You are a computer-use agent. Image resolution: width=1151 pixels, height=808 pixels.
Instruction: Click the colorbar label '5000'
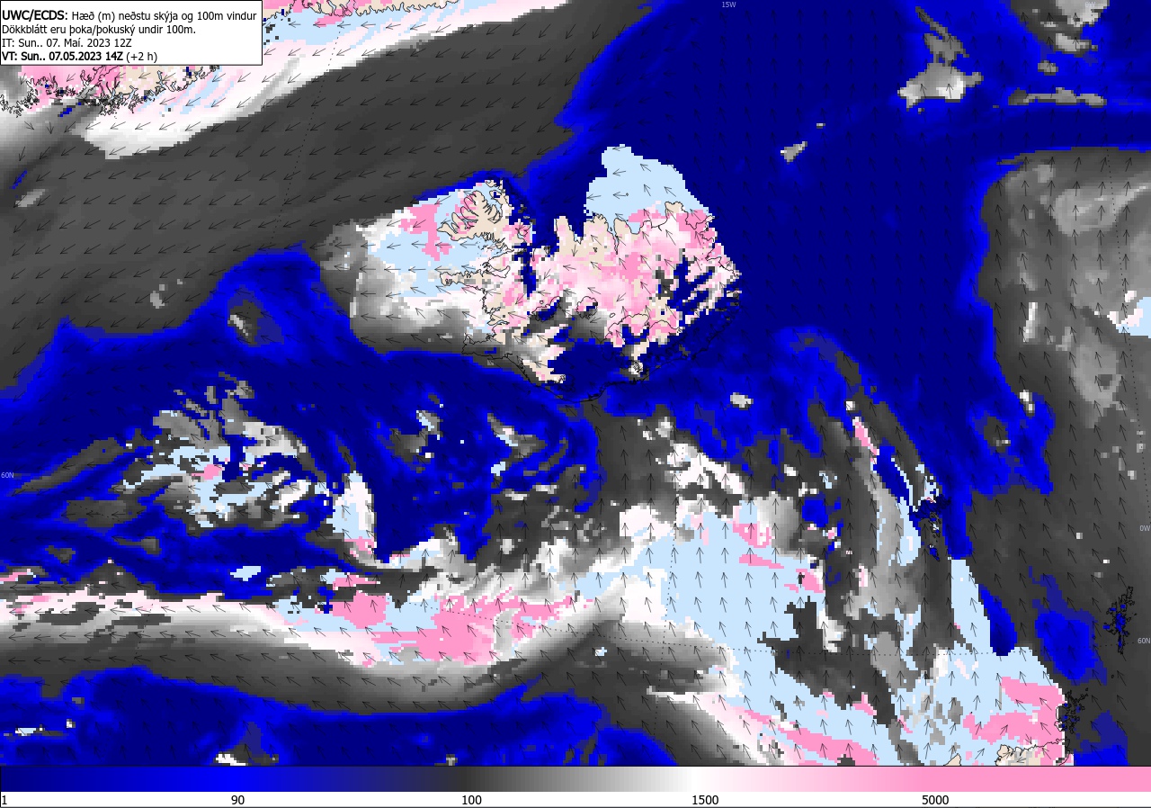tap(935, 800)
